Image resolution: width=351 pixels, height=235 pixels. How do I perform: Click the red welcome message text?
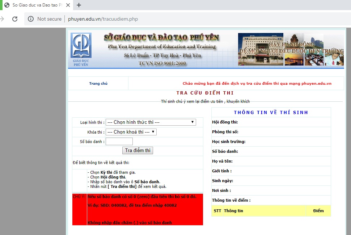click(x=257, y=84)
